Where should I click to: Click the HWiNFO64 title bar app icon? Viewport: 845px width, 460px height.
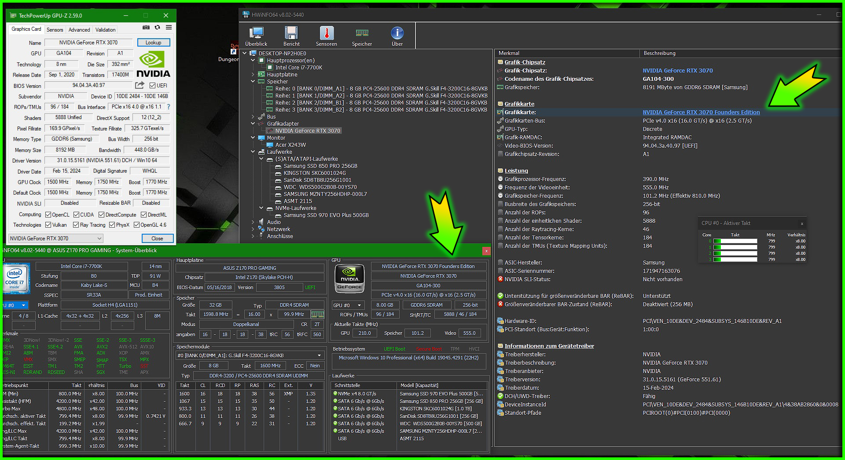(x=246, y=14)
